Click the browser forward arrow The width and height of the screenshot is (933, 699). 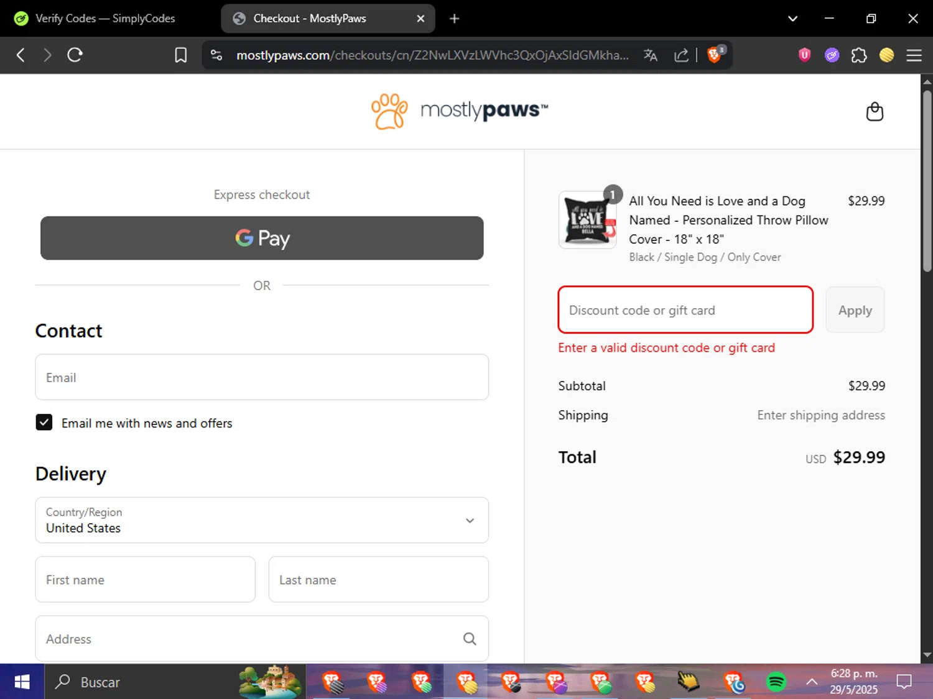pyautogui.click(x=47, y=55)
